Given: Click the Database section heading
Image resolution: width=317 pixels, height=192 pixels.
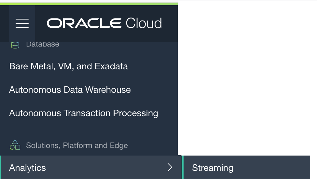Looking at the screenshot, I should click(x=43, y=44).
